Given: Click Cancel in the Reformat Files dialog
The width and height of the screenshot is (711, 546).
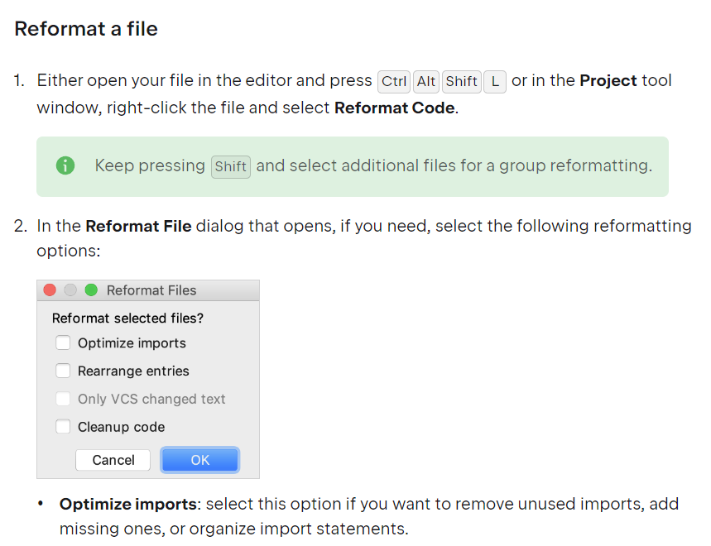Looking at the screenshot, I should [113, 460].
